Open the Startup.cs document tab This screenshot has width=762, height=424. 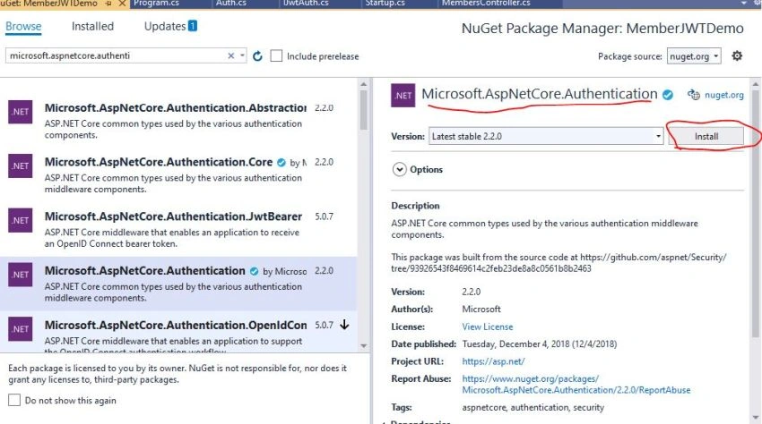point(385,4)
